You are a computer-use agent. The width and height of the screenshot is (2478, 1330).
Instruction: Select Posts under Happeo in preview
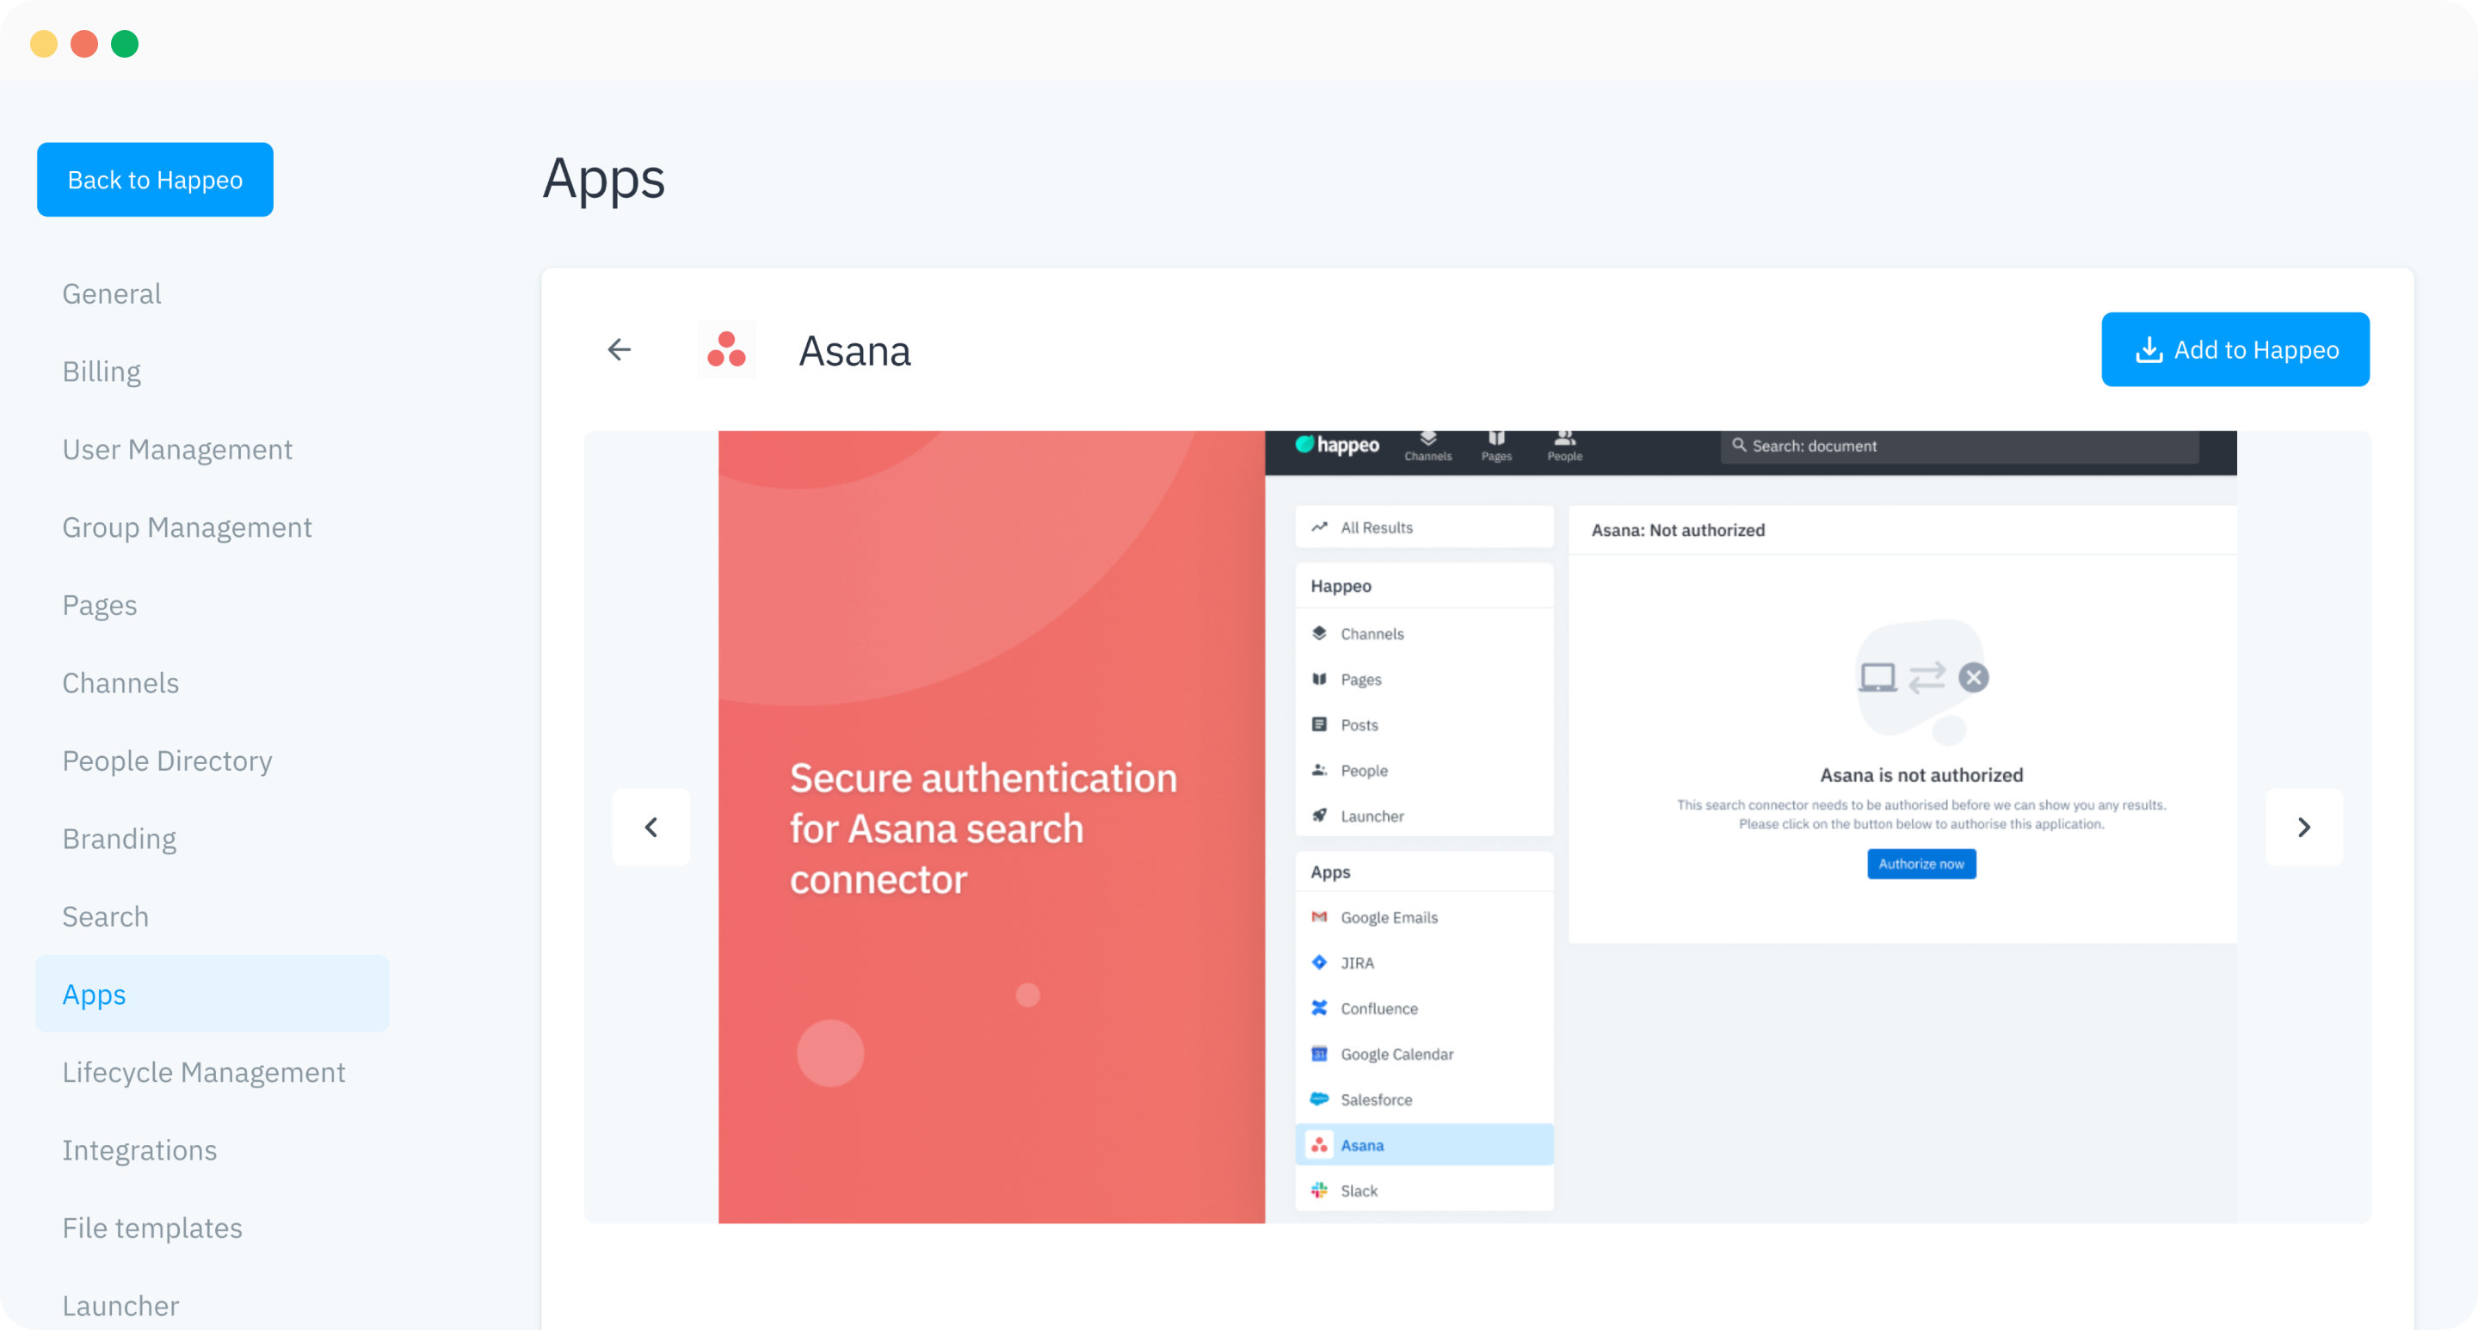point(1424,725)
